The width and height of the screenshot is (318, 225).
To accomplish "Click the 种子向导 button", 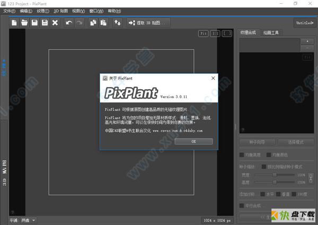I will pos(257,142).
